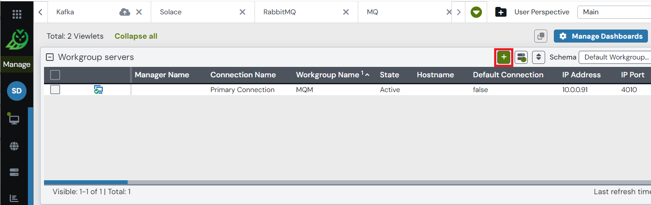Select the Active state cell

point(390,90)
